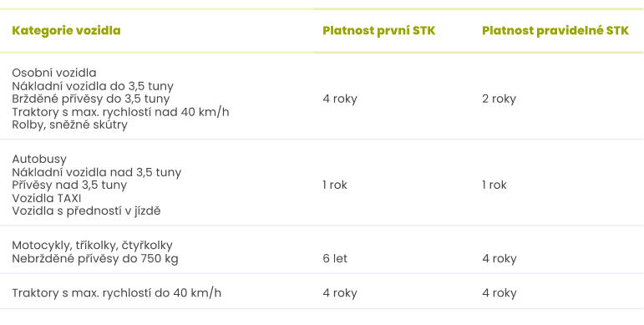The image size is (644, 325).
Task: Click 'Bržděné přívěsy do 3,5 tuny'
Action: [x=91, y=99]
